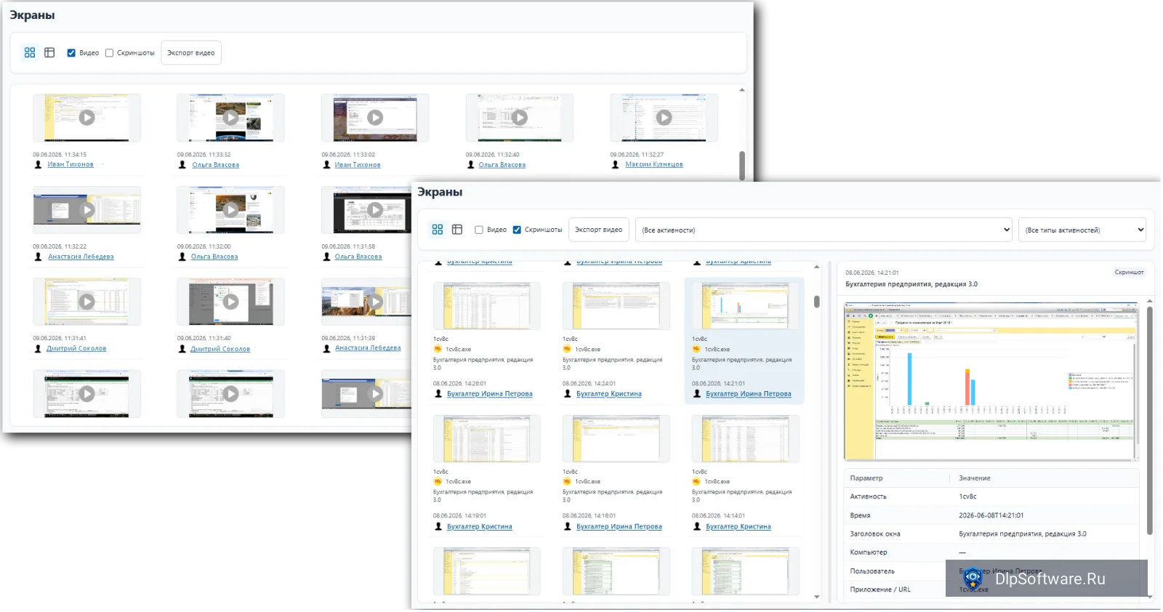The height and width of the screenshot is (612, 1163).
Task: Click Экспорт видео in the screenshots window
Action: click(x=598, y=230)
